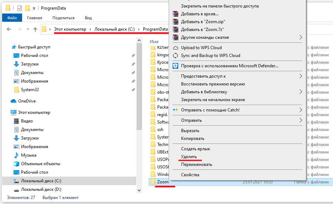This screenshot has height=204, width=333.
Task: Expand the Отправить submenu arrow
Action: coord(301,120)
